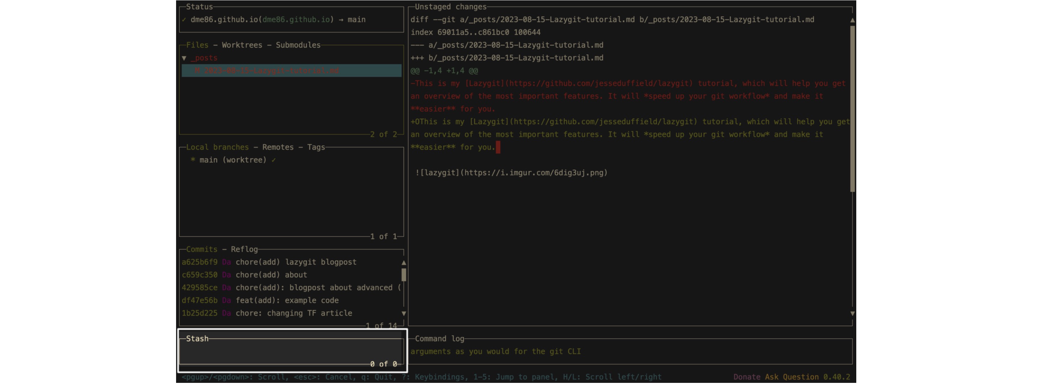
Task: Select modified file 2023-08-15-Lazygit-tutorial.md
Action: tap(291, 71)
